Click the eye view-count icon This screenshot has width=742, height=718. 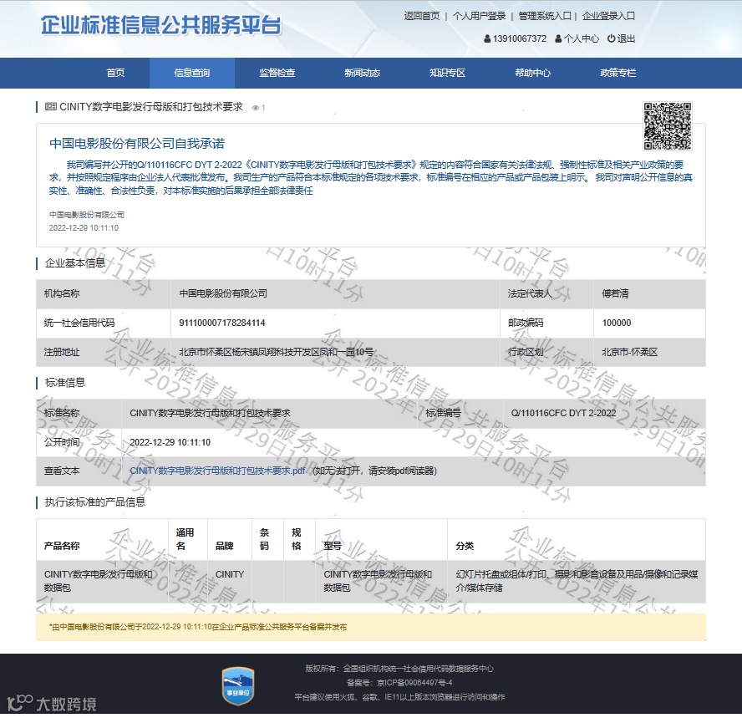pyautogui.click(x=256, y=108)
